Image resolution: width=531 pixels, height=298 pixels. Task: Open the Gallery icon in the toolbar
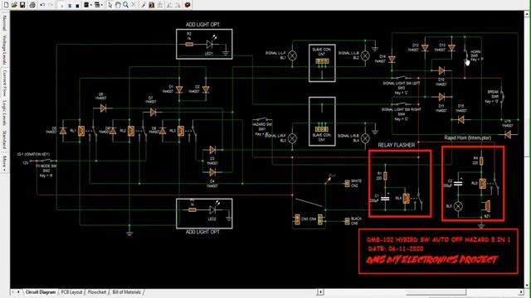point(86,5)
